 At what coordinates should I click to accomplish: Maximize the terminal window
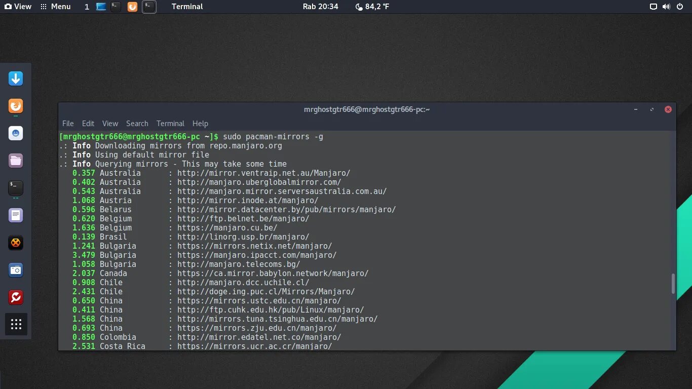pos(652,109)
